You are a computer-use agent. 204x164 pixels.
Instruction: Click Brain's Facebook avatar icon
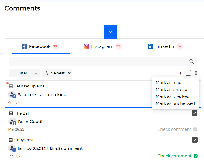(12, 122)
